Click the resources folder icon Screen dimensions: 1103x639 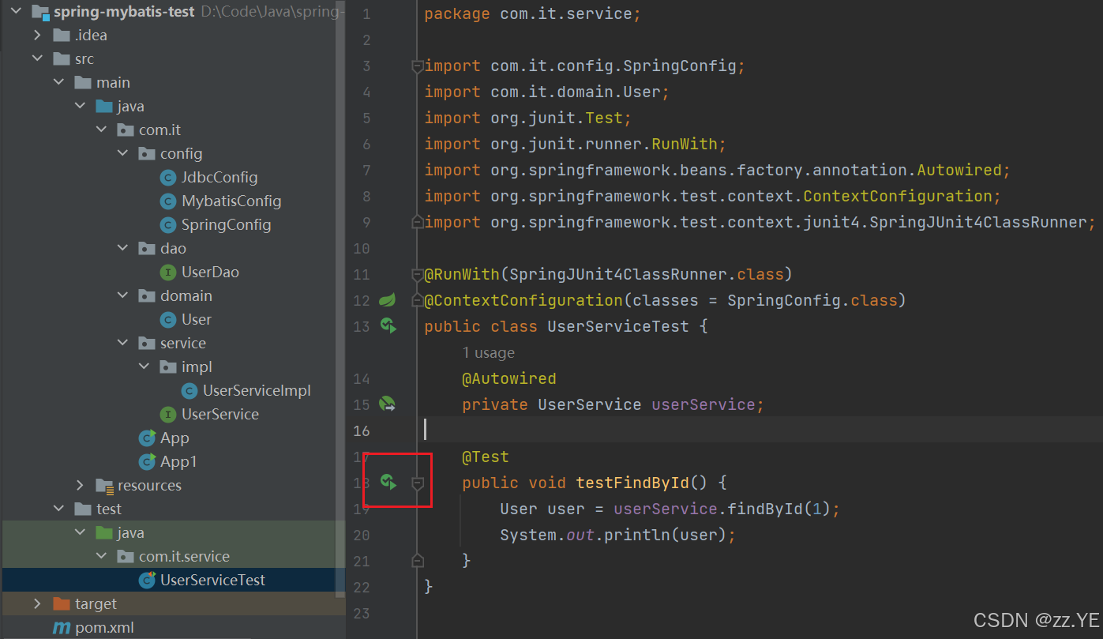tap(104, 486)
